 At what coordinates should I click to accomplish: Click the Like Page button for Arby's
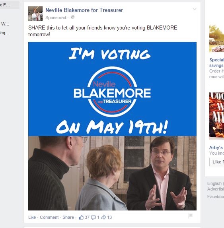217,162
